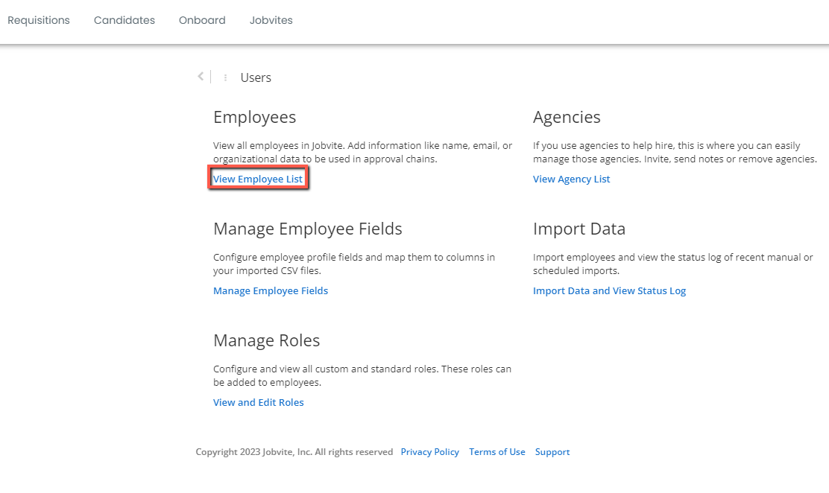Click the Manage Employee Fields heading
Image resolution: width=829 pixels, height=493 pixels.
click(308, 229)
